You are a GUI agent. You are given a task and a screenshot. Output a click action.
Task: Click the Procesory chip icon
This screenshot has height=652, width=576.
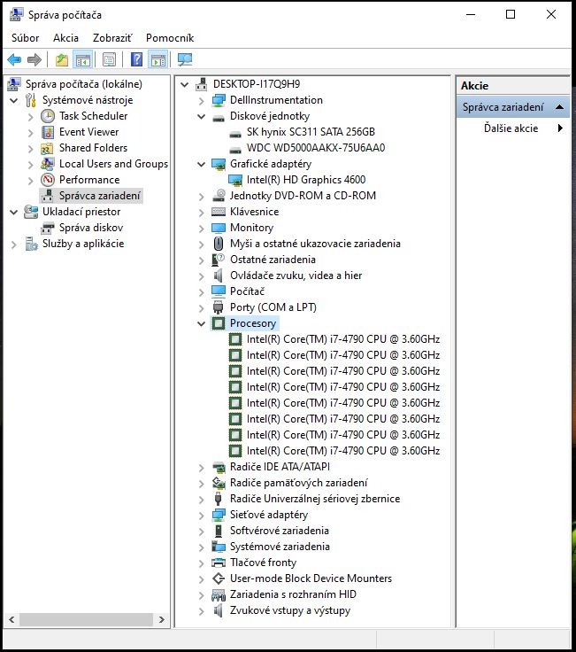(219, 323)
